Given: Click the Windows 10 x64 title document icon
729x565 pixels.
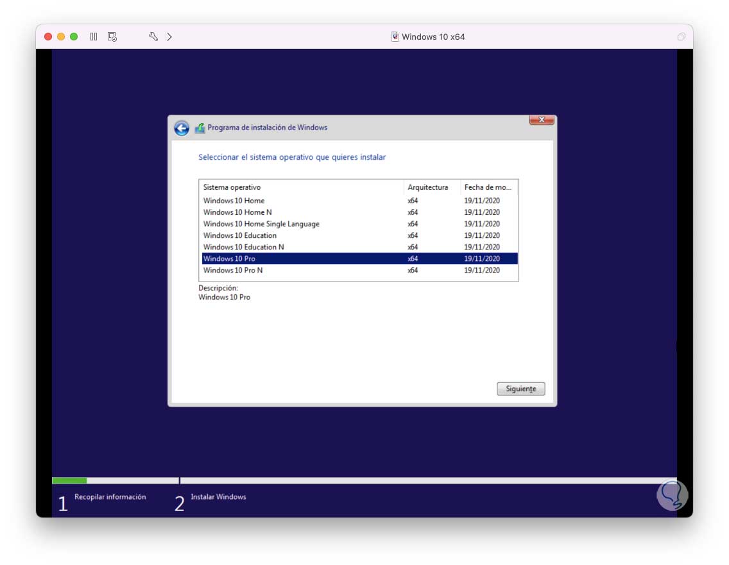Looking at the screenshot, I should point(395,37).
